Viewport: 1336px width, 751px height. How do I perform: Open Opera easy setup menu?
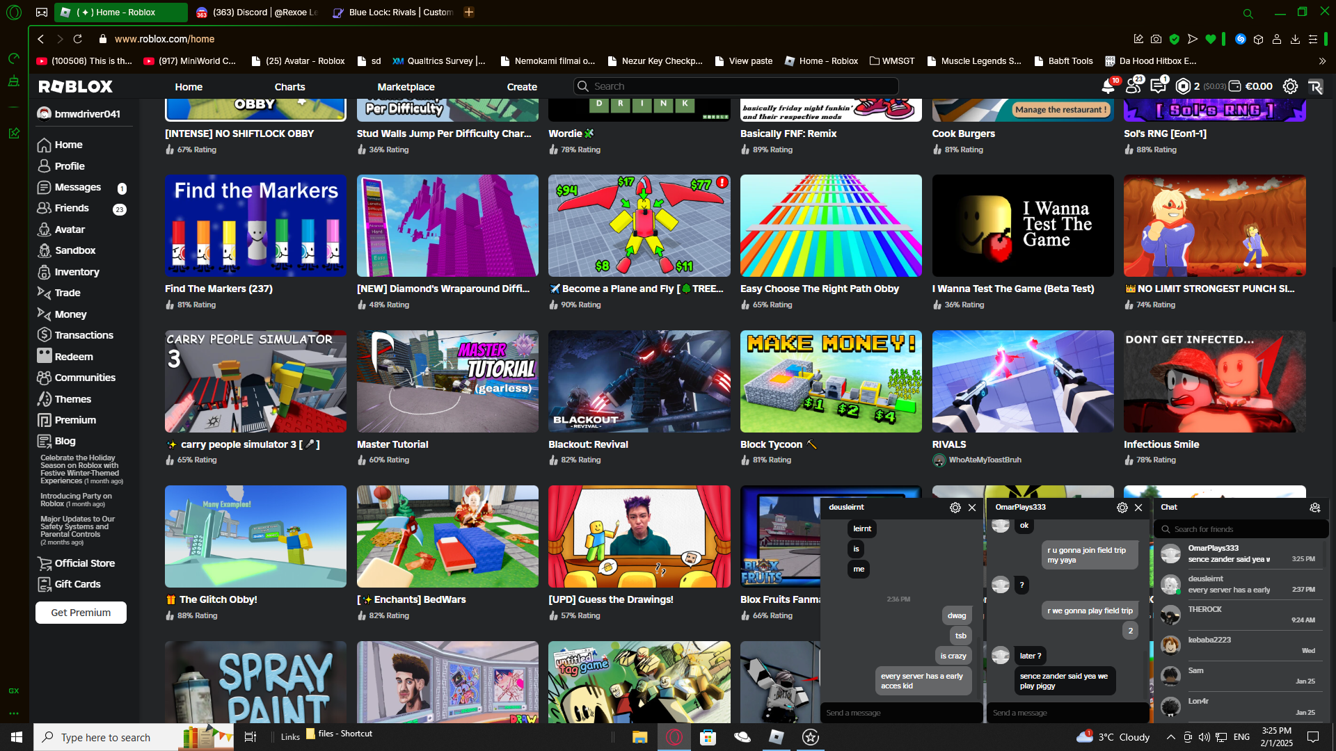[x=1313, y=40]
